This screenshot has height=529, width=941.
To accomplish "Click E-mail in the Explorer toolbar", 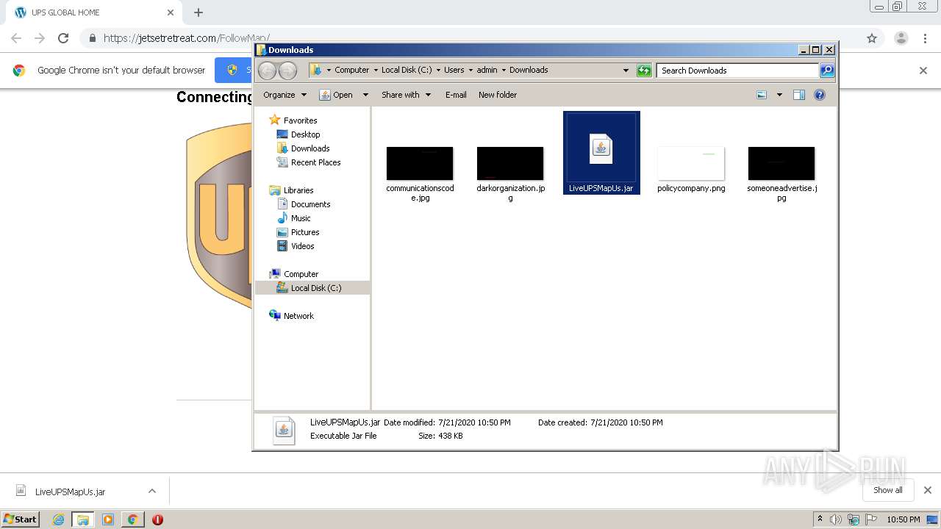I will [456, 95].
